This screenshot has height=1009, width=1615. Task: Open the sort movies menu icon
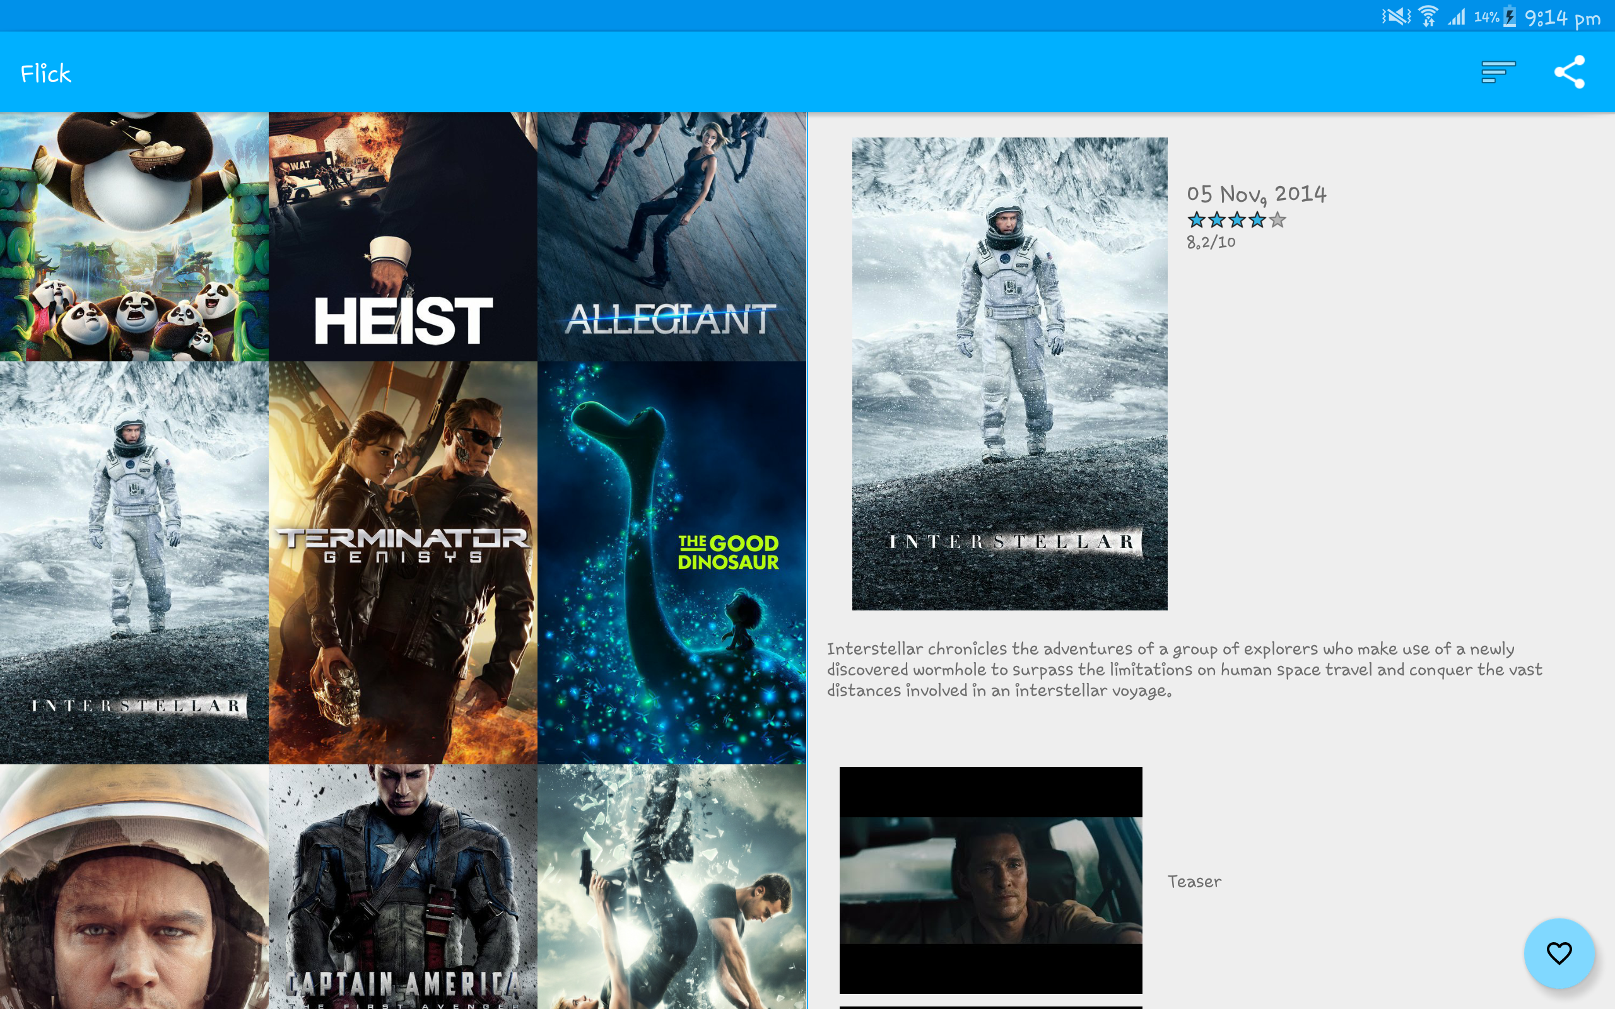1498,72
